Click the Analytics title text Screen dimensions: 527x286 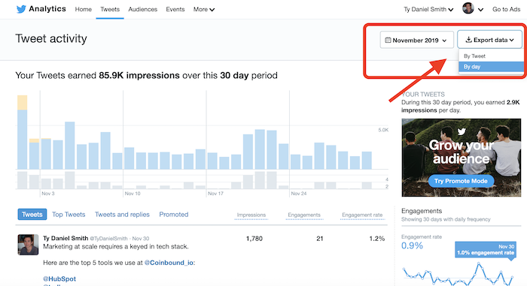[x=47, y=9]
